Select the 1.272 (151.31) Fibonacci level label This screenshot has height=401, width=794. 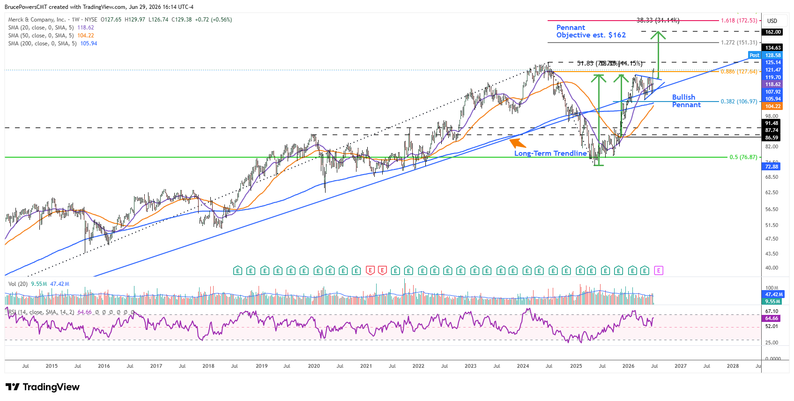(739, 43)
